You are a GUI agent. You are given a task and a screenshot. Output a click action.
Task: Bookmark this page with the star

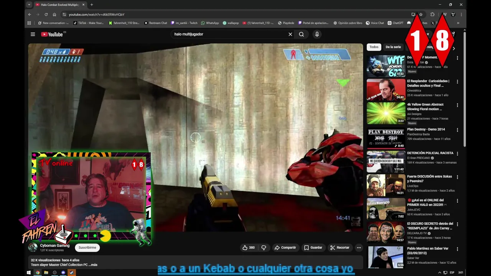421,15
